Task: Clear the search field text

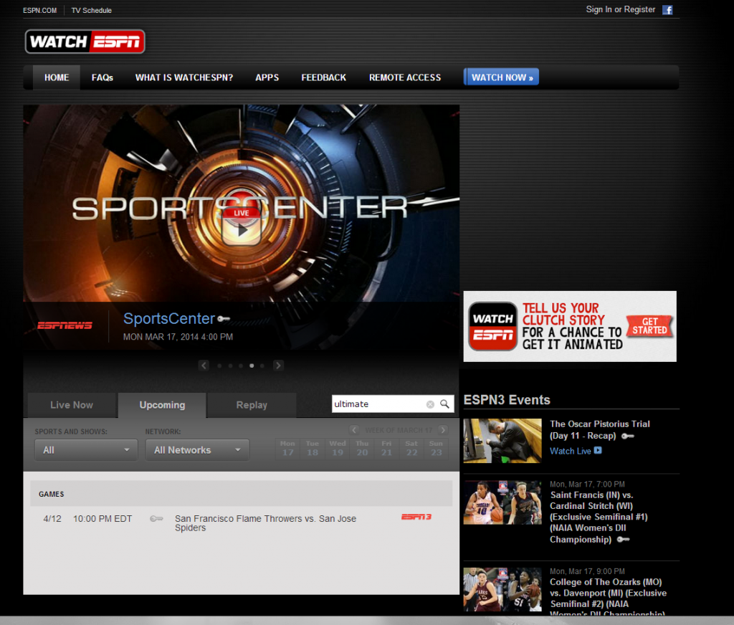Action: point(430,404)
